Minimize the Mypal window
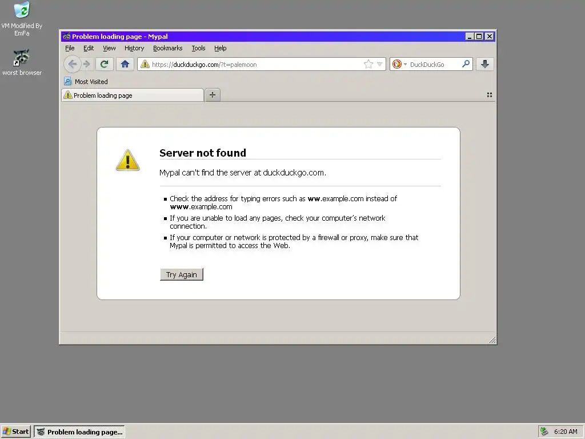Viewport: 585px width, 439px height. [x=470, y=36]
